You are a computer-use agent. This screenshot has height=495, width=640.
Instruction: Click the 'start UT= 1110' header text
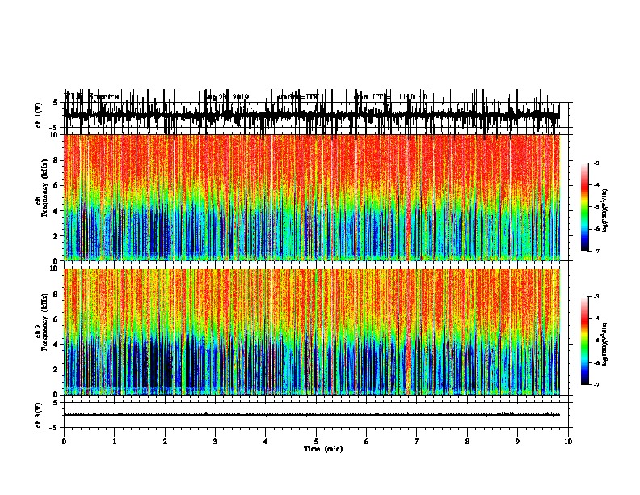tap(390, 97)
